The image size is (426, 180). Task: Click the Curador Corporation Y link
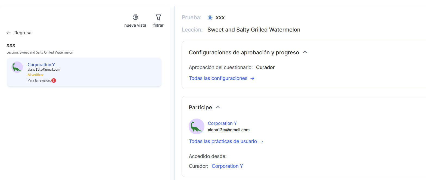click(x=227, y=166)
